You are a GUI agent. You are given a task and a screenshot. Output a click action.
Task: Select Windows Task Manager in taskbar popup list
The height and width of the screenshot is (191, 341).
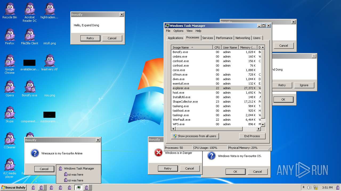[79, 168]
